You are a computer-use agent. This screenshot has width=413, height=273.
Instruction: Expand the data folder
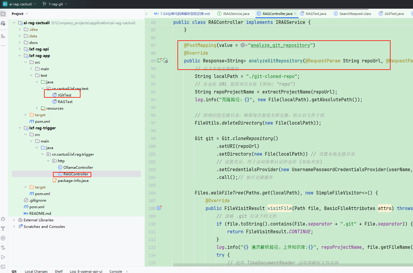(20, 36)
